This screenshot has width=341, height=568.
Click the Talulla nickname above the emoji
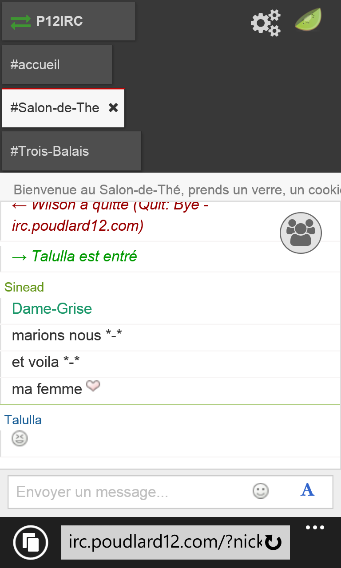pyautogui.click(x=23, y=420)
